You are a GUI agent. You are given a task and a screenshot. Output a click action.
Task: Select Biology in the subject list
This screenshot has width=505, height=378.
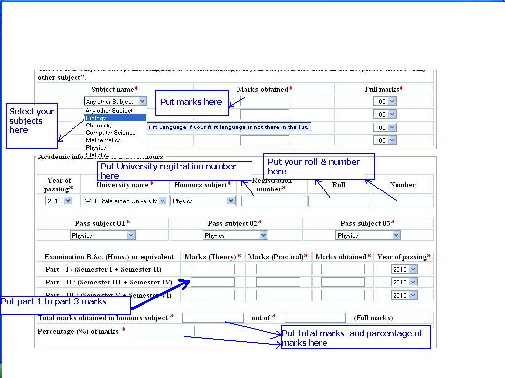point(115,118)
